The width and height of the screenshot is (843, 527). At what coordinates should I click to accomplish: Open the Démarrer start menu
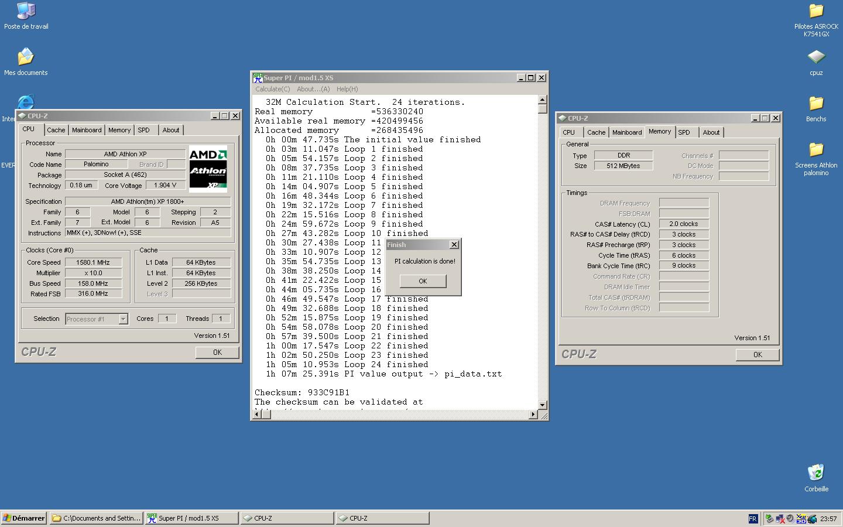tap(24, 518)
